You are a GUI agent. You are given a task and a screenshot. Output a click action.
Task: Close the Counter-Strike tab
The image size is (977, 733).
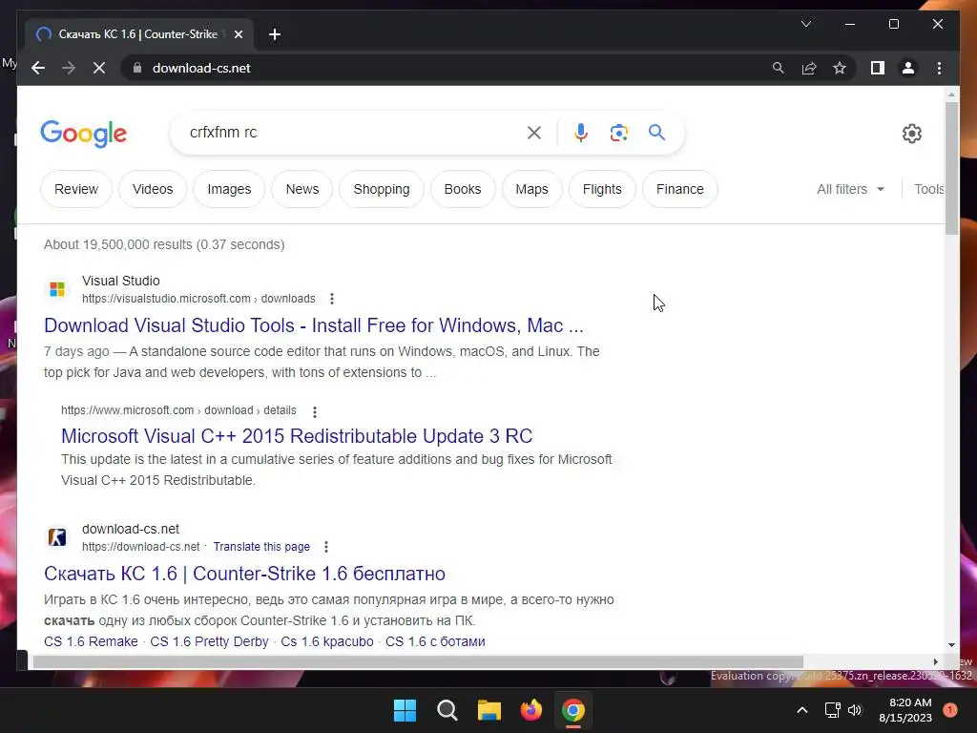click(x=238, y=34)
